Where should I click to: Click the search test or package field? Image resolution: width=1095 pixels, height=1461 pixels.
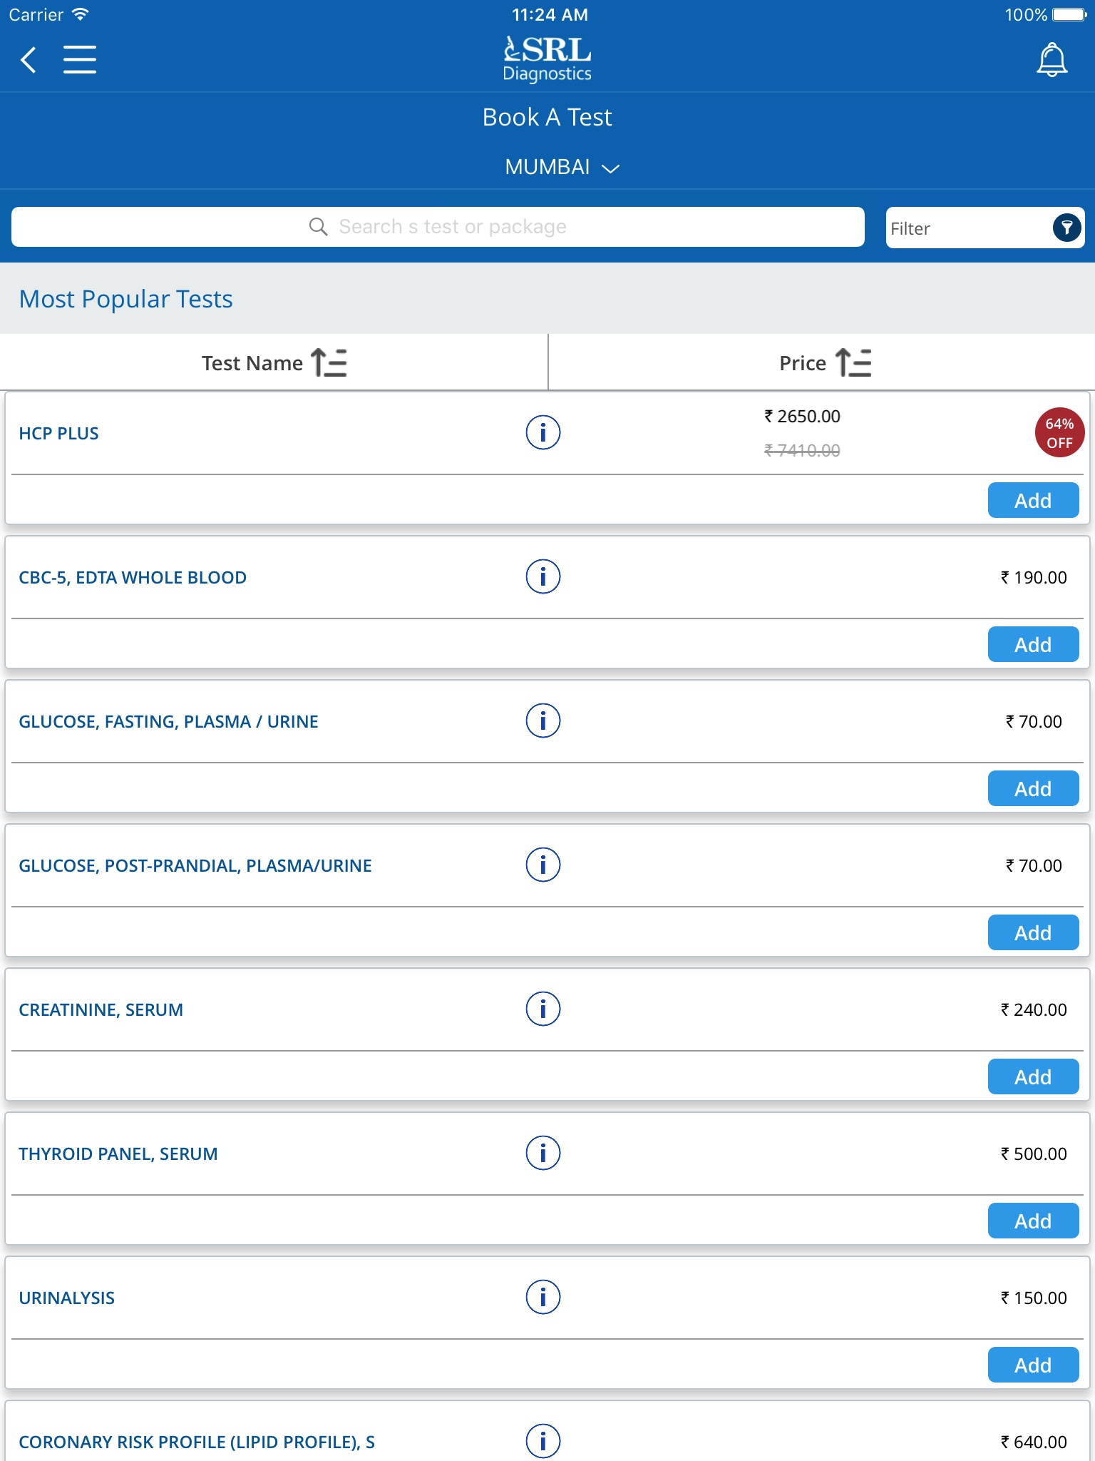tap(438, 227)
